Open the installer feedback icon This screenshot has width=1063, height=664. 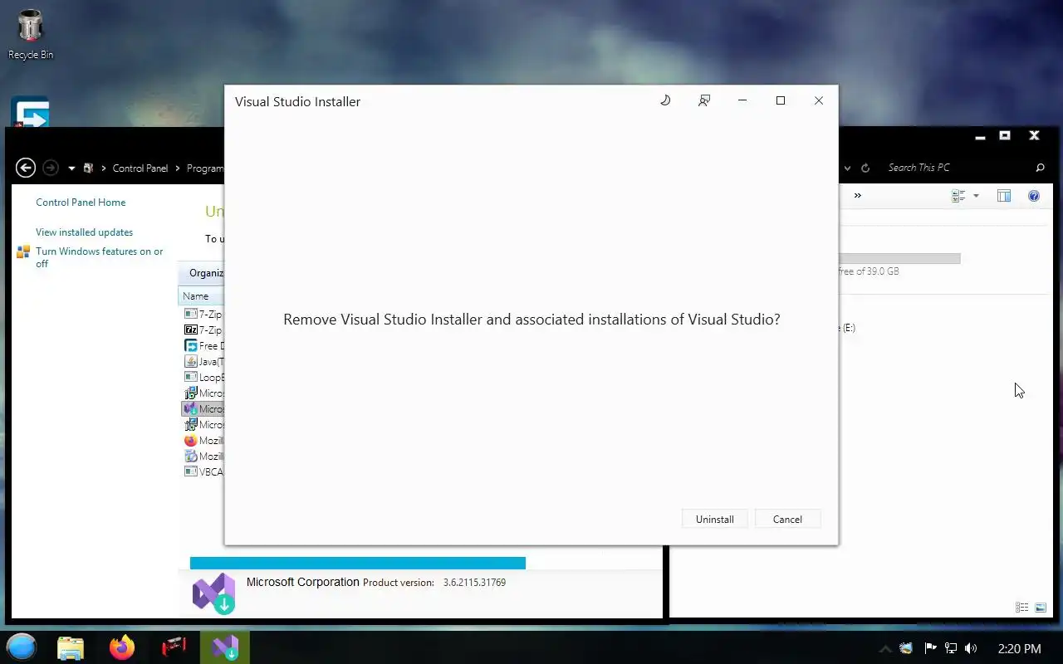[x=704, y=100]
